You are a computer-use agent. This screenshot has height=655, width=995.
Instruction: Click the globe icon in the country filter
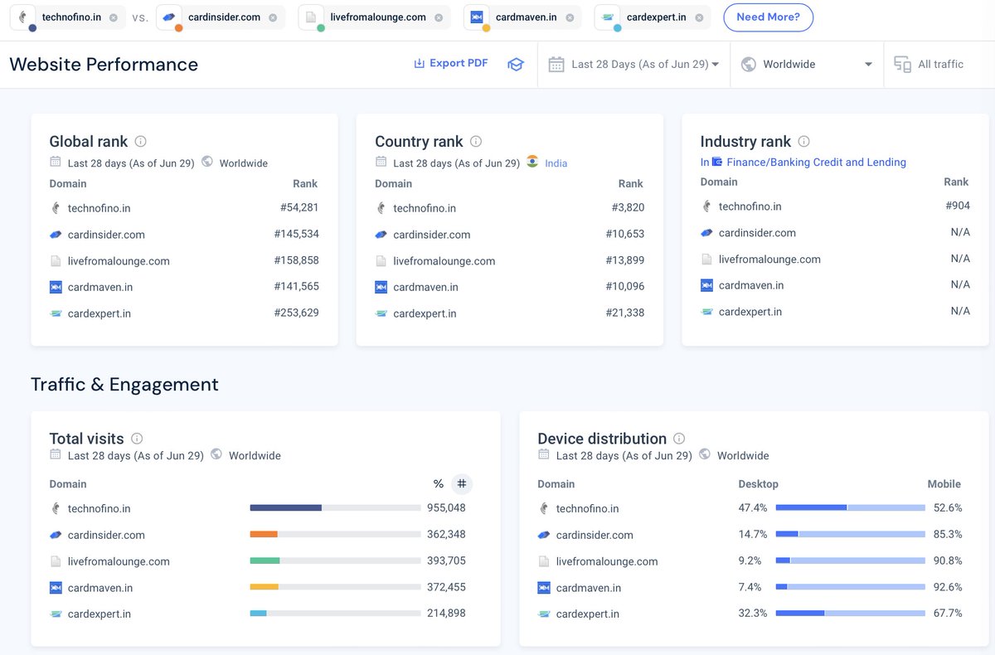pyautogui.click(x=748, y=64)
